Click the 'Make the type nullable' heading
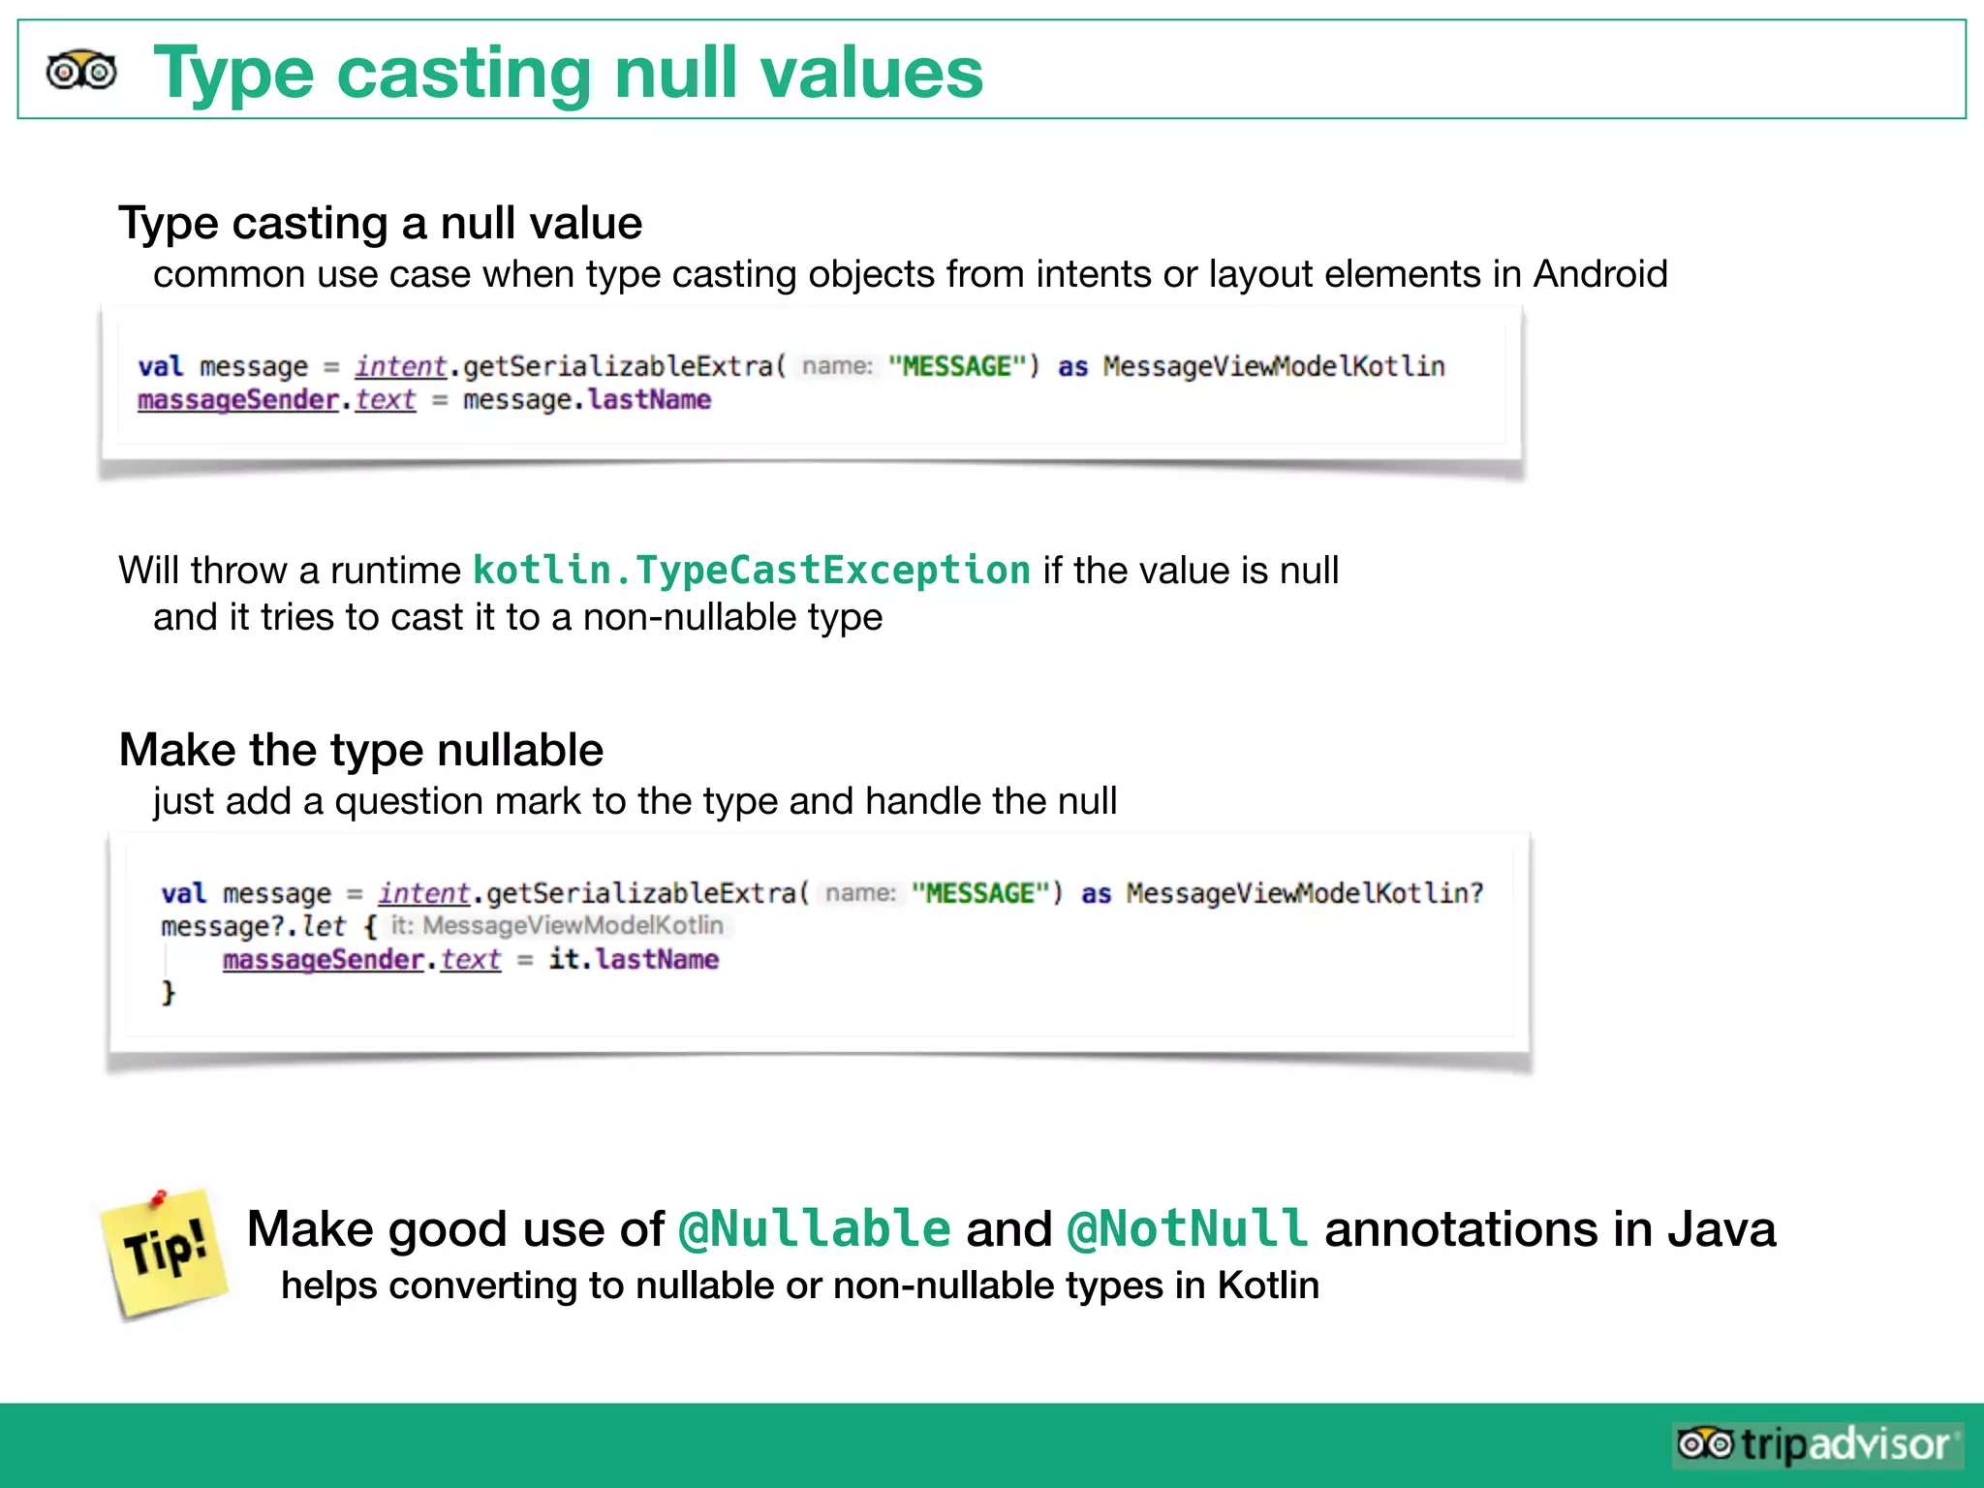Image resolution: width=1984 pixels, height=1488 pixels. point(360,750)
